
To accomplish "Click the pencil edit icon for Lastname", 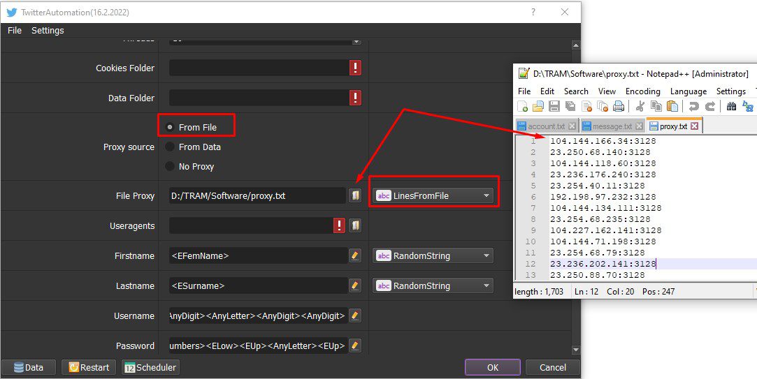I will point(355,285).
